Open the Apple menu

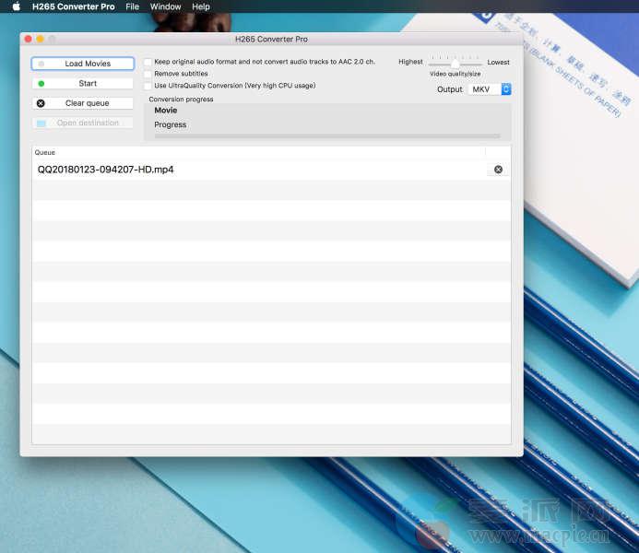tap(16, 6)
